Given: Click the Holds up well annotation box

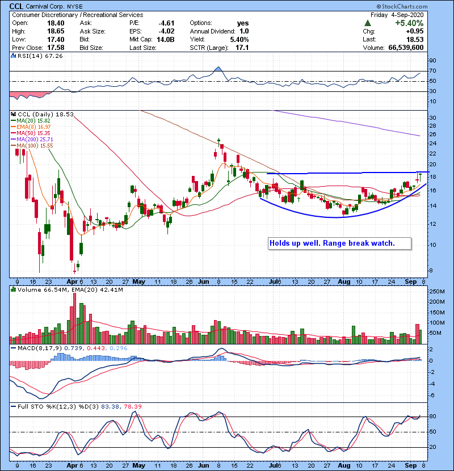Looking at the screenshot, I should tap(340, 243).
